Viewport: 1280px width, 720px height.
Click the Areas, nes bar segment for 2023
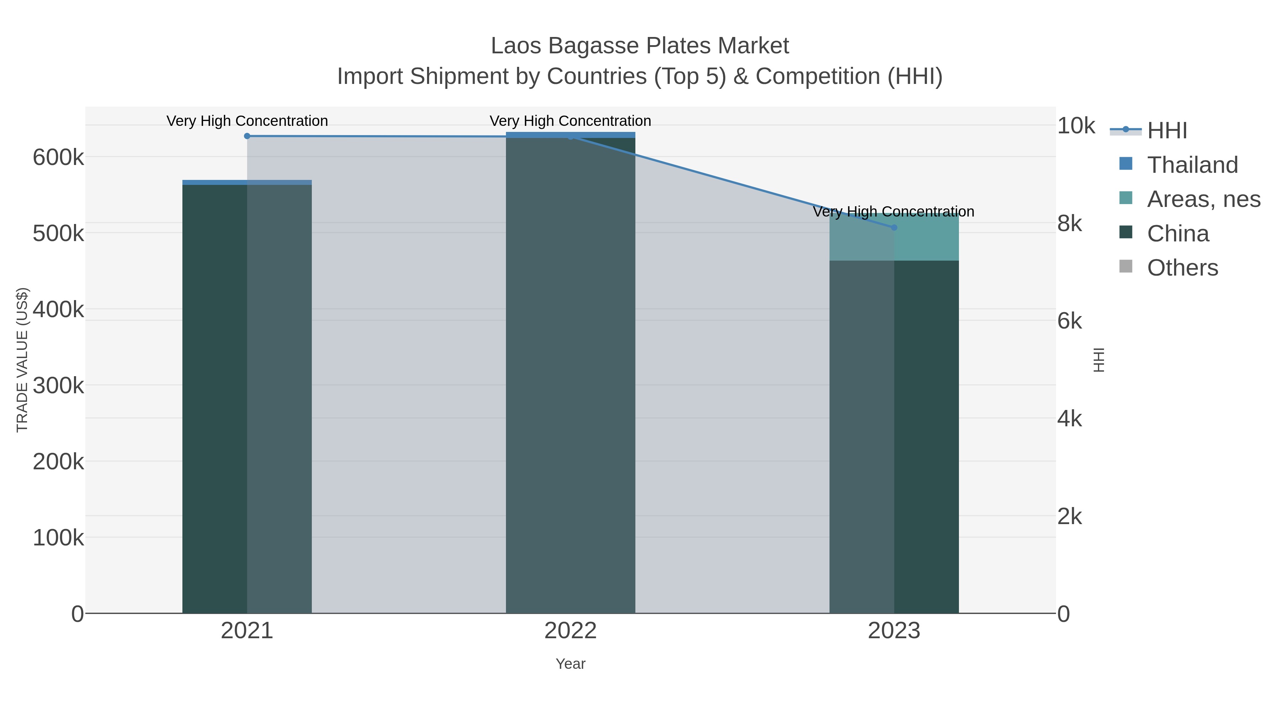894,238
